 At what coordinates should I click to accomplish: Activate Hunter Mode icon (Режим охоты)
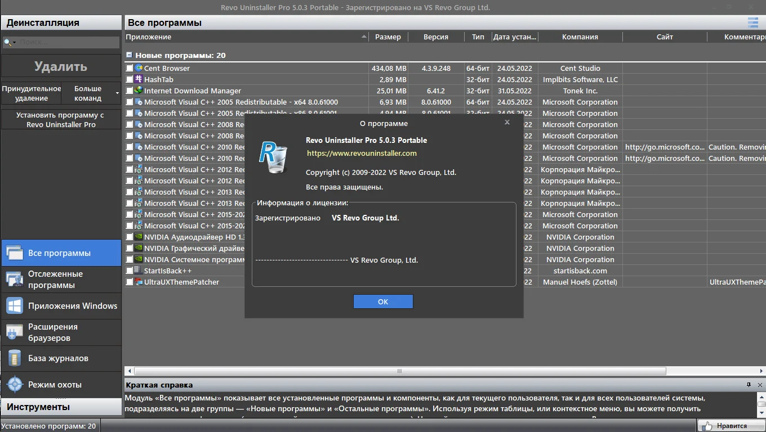coord(14,385)
